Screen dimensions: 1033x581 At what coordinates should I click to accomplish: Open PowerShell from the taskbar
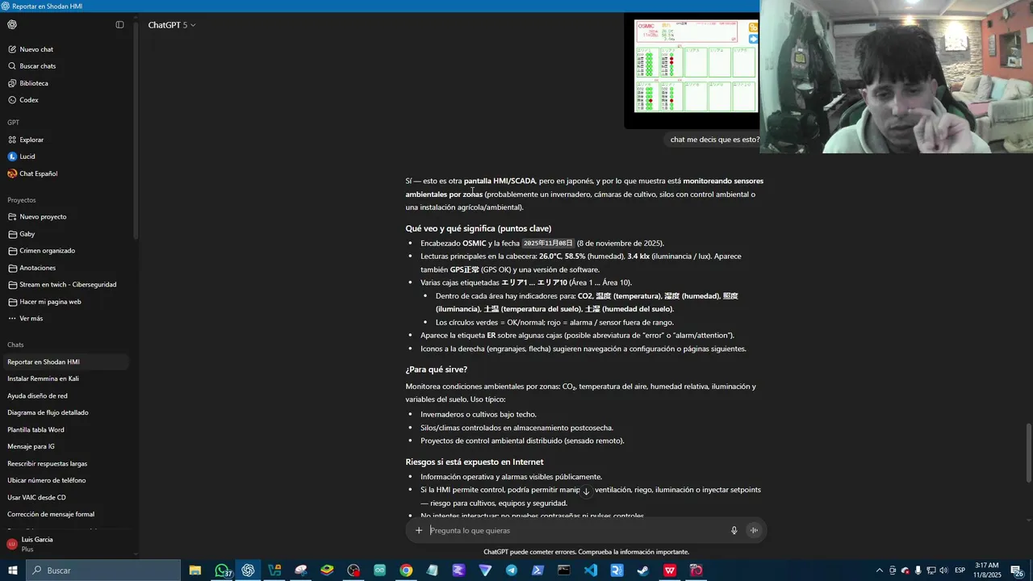pos(537,571)
